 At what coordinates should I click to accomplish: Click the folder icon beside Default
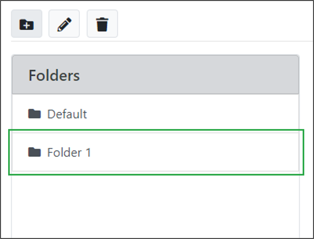(x=35, y=114)
